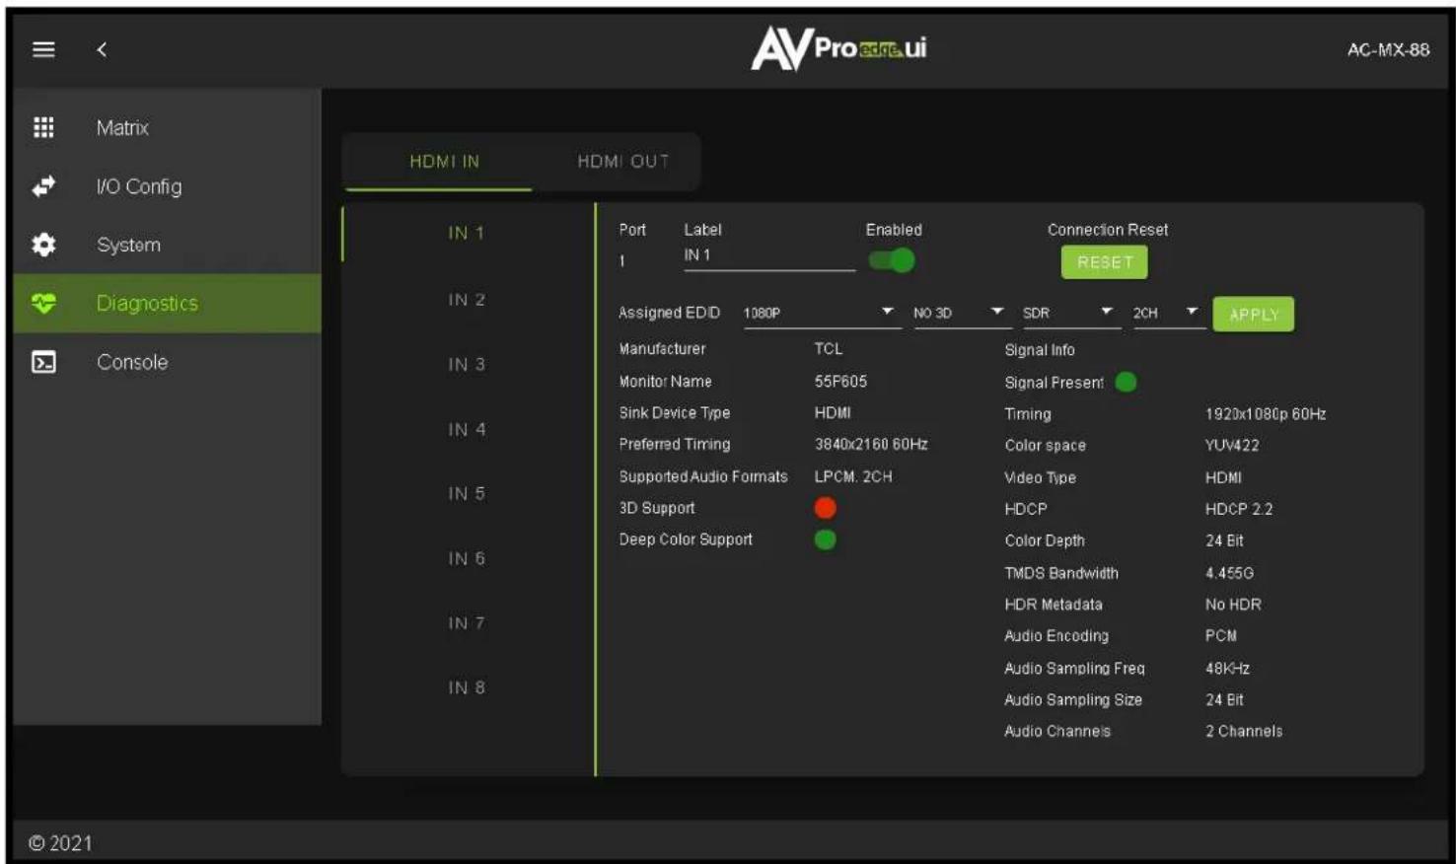Select input IN 7
Image resolution: width=1456 pixels, height=864 pixels.
[467, 623]
